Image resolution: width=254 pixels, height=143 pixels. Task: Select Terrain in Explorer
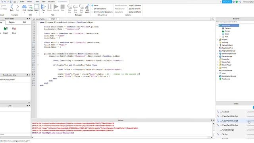click(226, 31)
